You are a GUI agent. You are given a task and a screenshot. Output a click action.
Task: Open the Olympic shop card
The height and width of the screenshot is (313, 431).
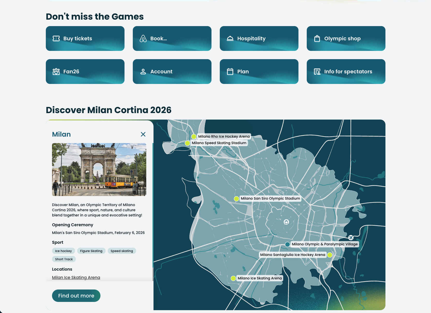[x=346, y=38]
